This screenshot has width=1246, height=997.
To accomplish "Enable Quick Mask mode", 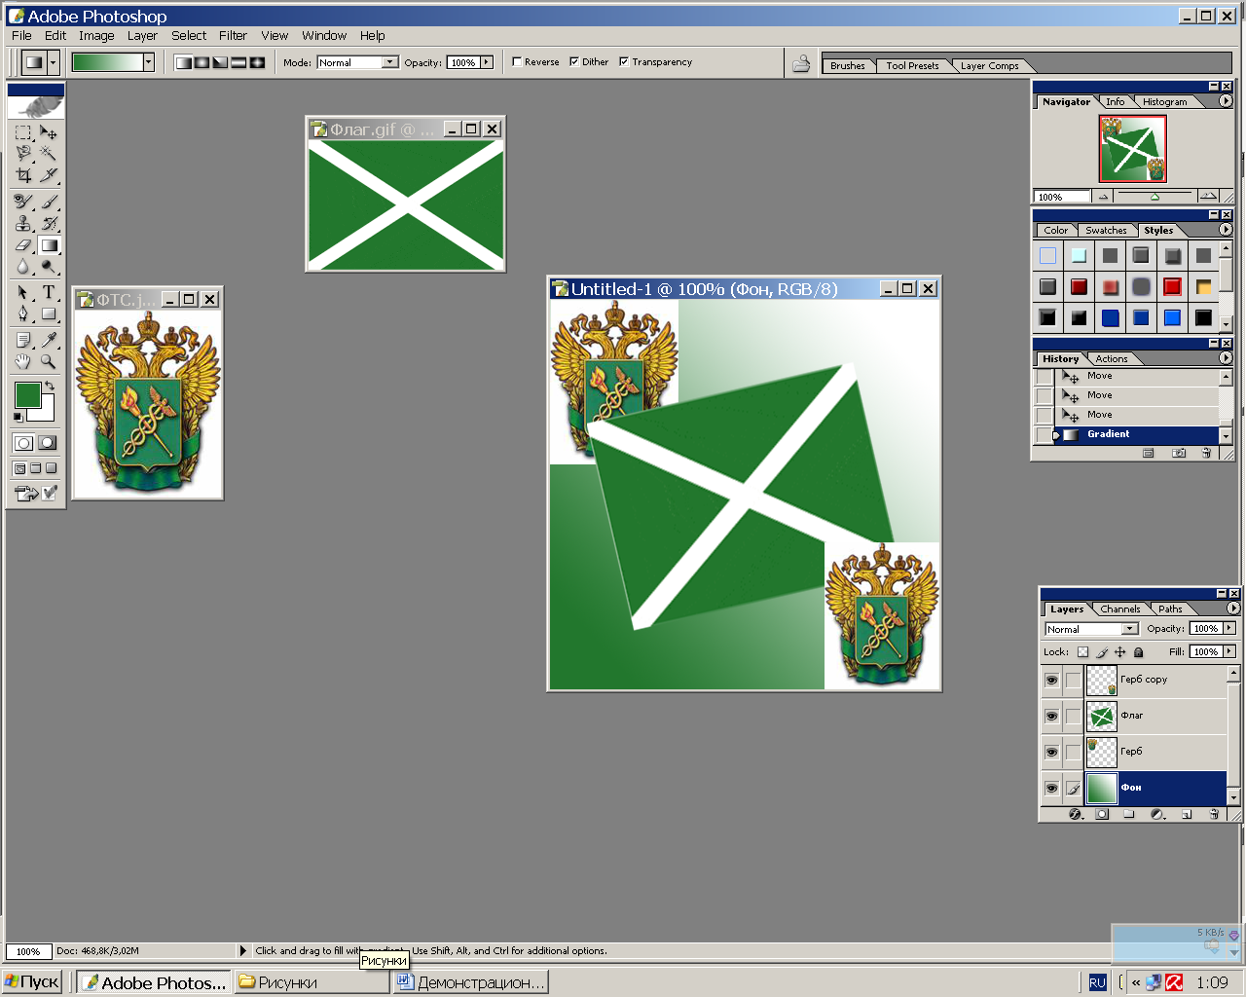I will pos(47,443).
